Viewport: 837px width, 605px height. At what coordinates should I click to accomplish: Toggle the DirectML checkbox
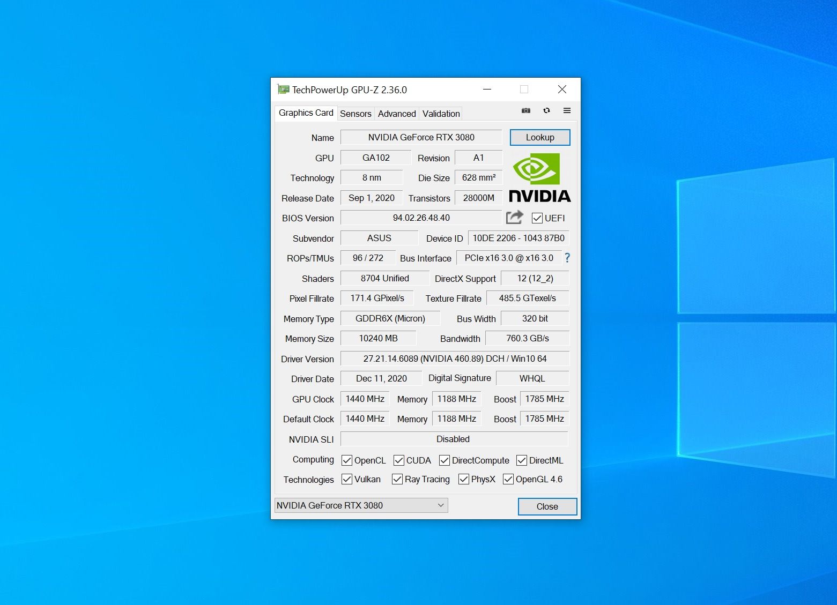[x=522, y=460]
